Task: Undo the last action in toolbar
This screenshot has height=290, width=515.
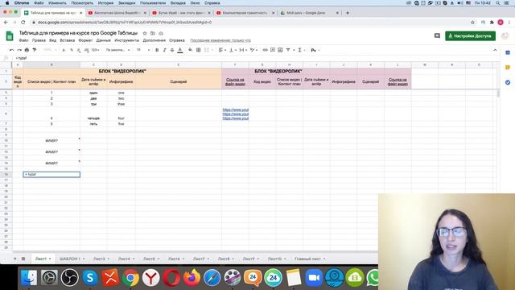Action: click(11, 50)
